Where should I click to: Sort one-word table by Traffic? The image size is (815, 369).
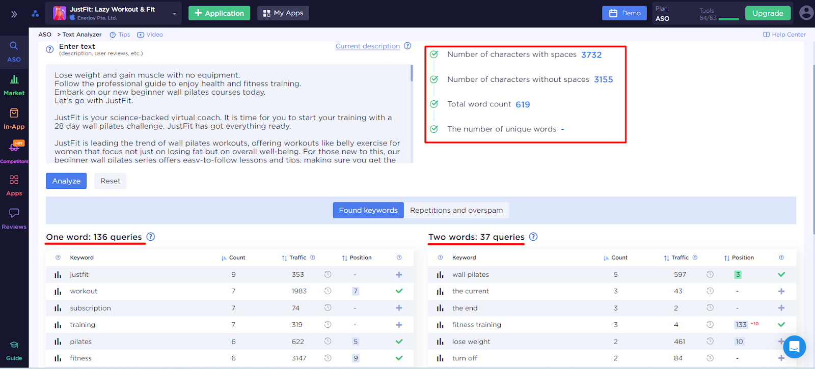tap(294, 258)
